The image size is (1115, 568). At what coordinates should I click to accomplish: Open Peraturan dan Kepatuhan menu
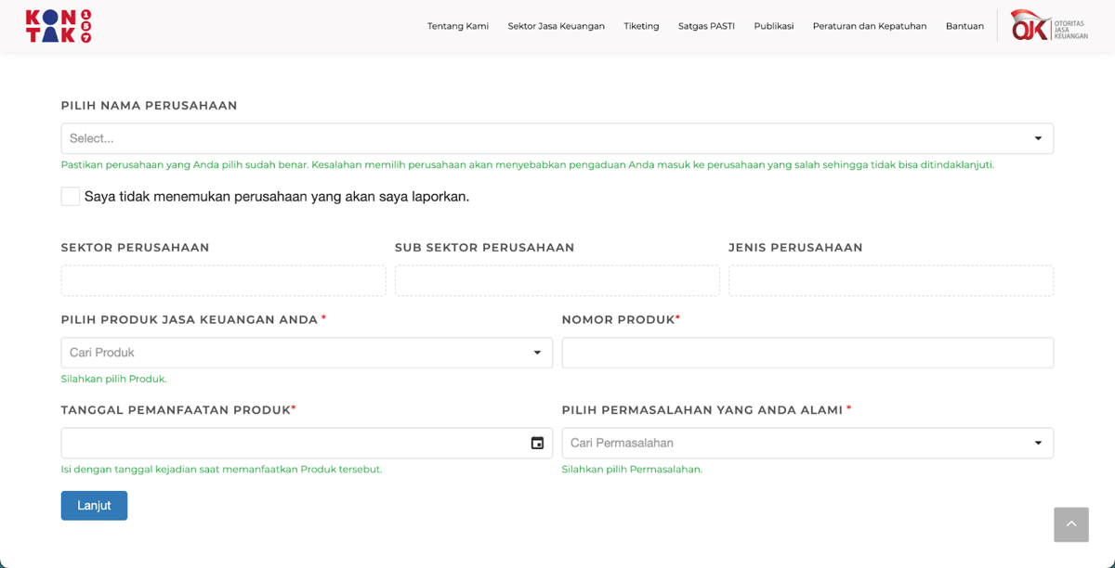pyautogui.click(x=869, y=26)
